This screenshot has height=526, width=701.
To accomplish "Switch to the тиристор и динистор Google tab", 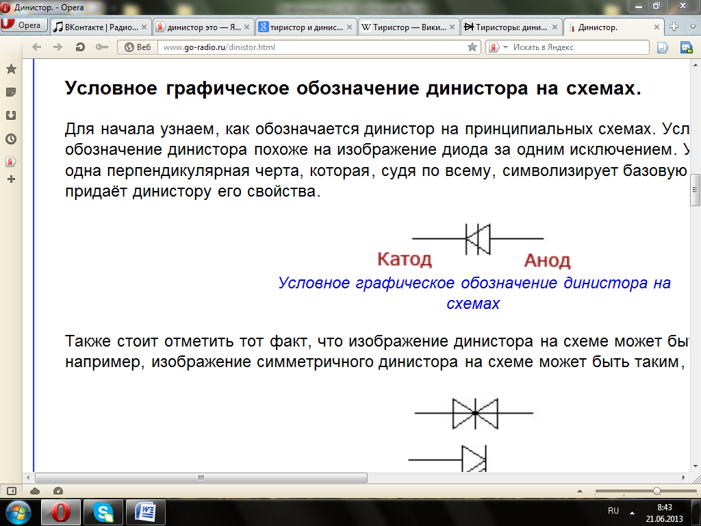I will (x=306, y=27).
